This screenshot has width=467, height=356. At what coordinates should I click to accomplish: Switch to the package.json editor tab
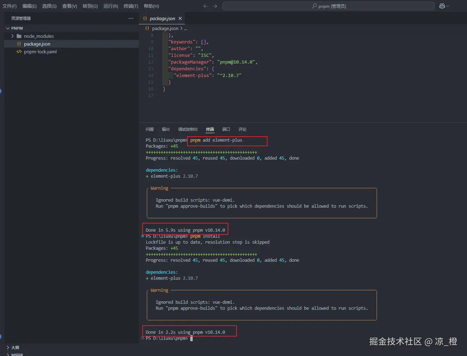pos(162,18)
